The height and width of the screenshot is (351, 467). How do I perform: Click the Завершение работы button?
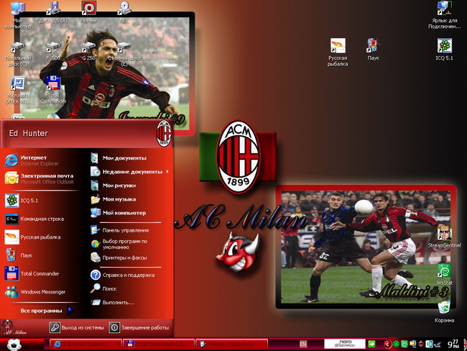pos(139,327)
